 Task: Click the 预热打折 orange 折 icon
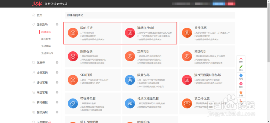[x=187, y=56]
